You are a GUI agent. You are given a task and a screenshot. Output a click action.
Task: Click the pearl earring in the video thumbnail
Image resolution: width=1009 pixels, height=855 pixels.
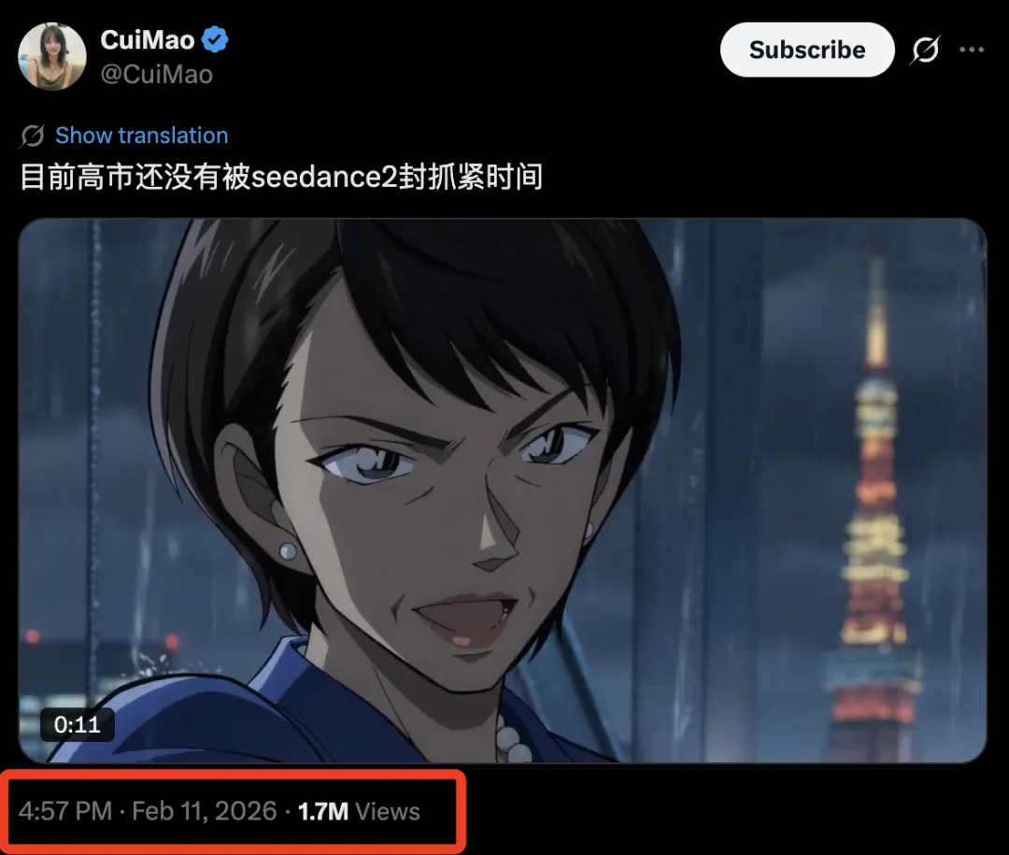[288, 551]
